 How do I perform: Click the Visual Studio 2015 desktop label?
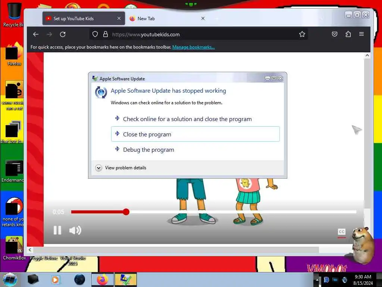tap(73, 260)
